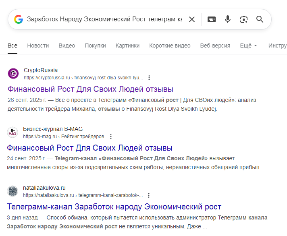Switch to Короткие видео tab
Image resolution: width=287 pixels, height=236 pixels.
(170, 46)
